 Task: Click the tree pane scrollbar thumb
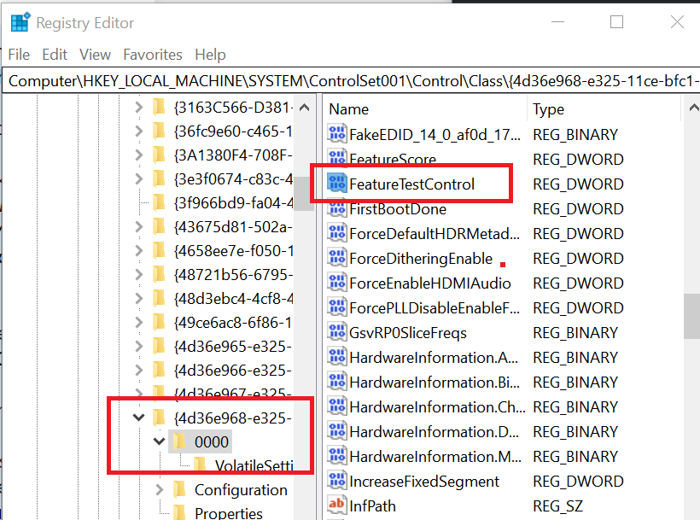[x=305, y=193]
